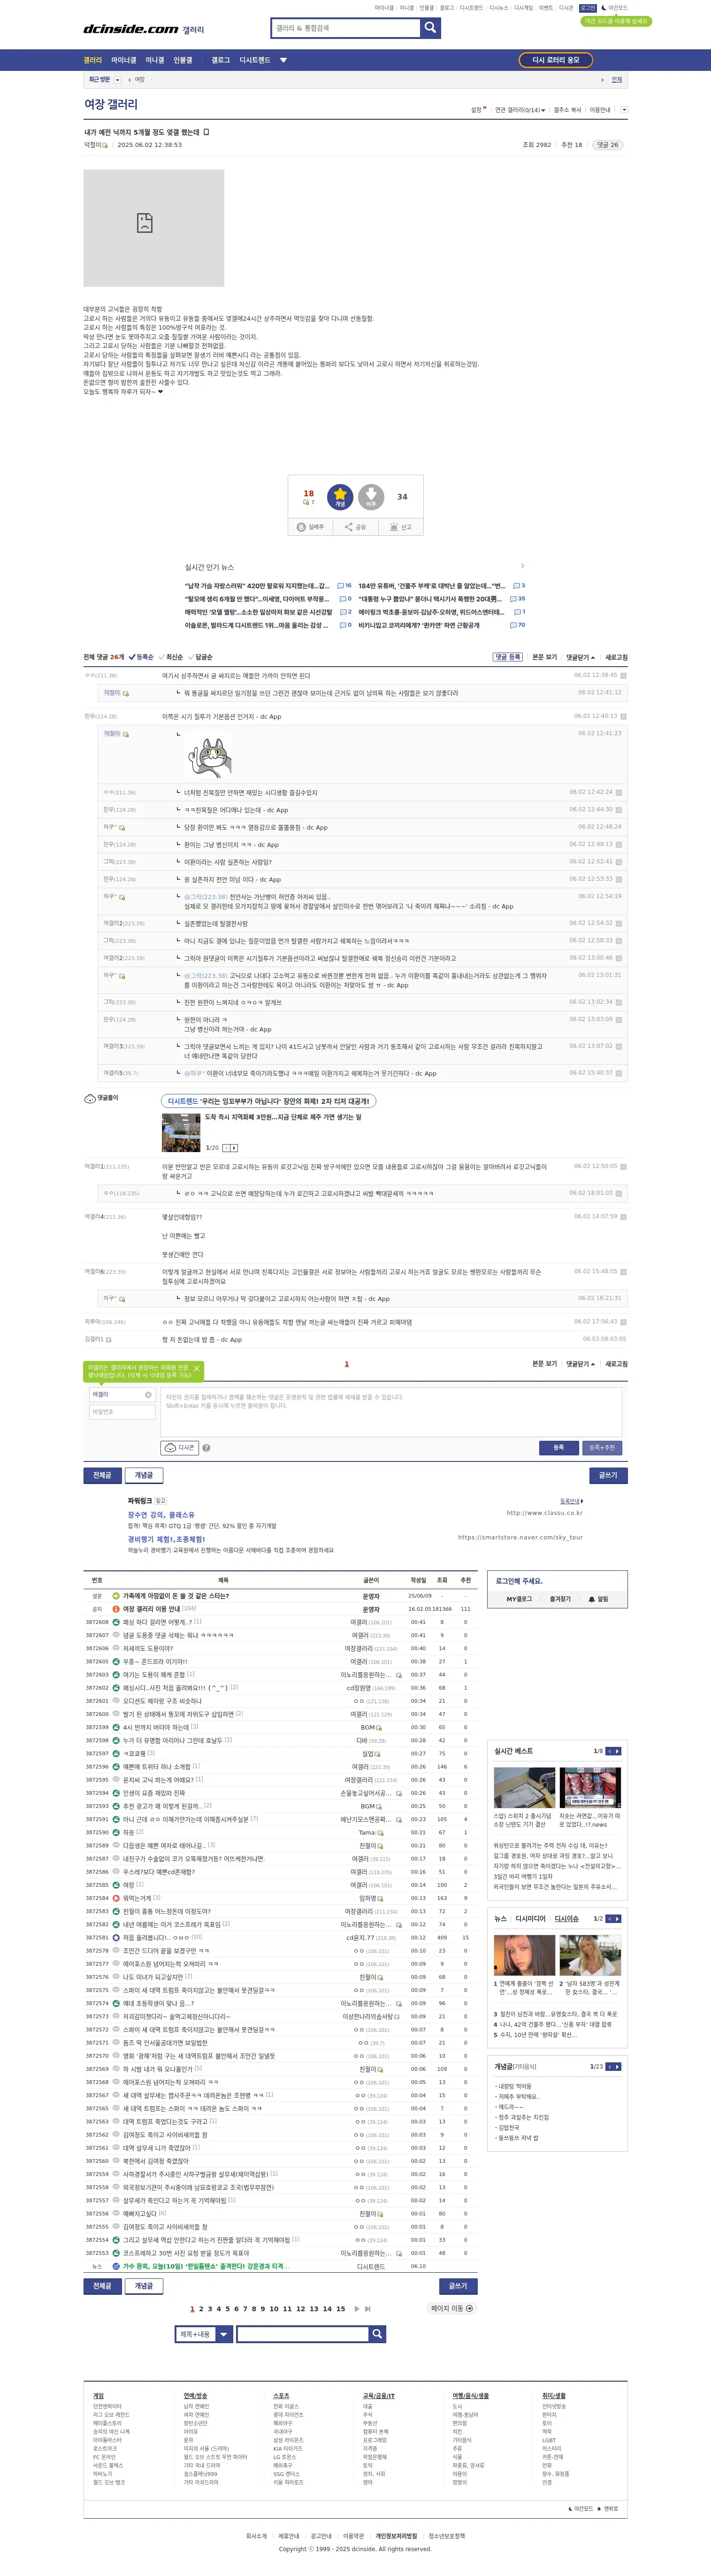Screen dimensions: 711x2576
Task: Open 마이너갤 tab in navigation bar
Action: (x=124, y=60)
